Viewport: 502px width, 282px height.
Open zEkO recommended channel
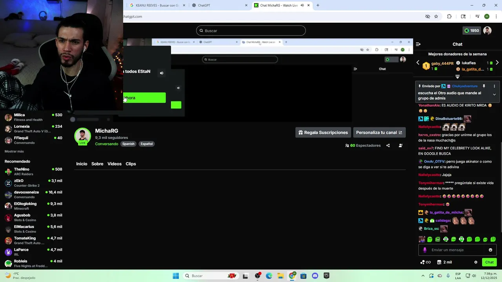[33, 183]
